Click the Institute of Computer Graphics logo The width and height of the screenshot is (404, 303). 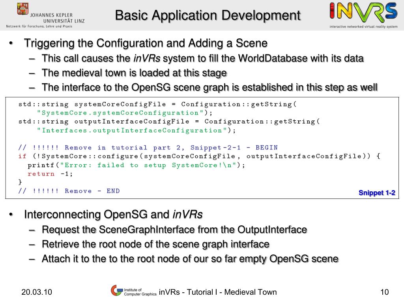(x=134, y=291)
